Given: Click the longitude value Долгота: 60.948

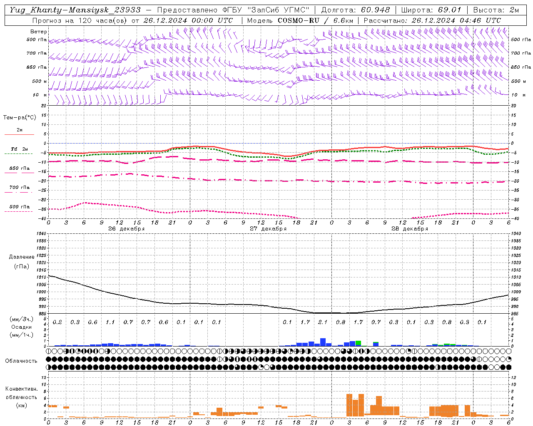Looking at the screenshot, I should pos(356,10).
